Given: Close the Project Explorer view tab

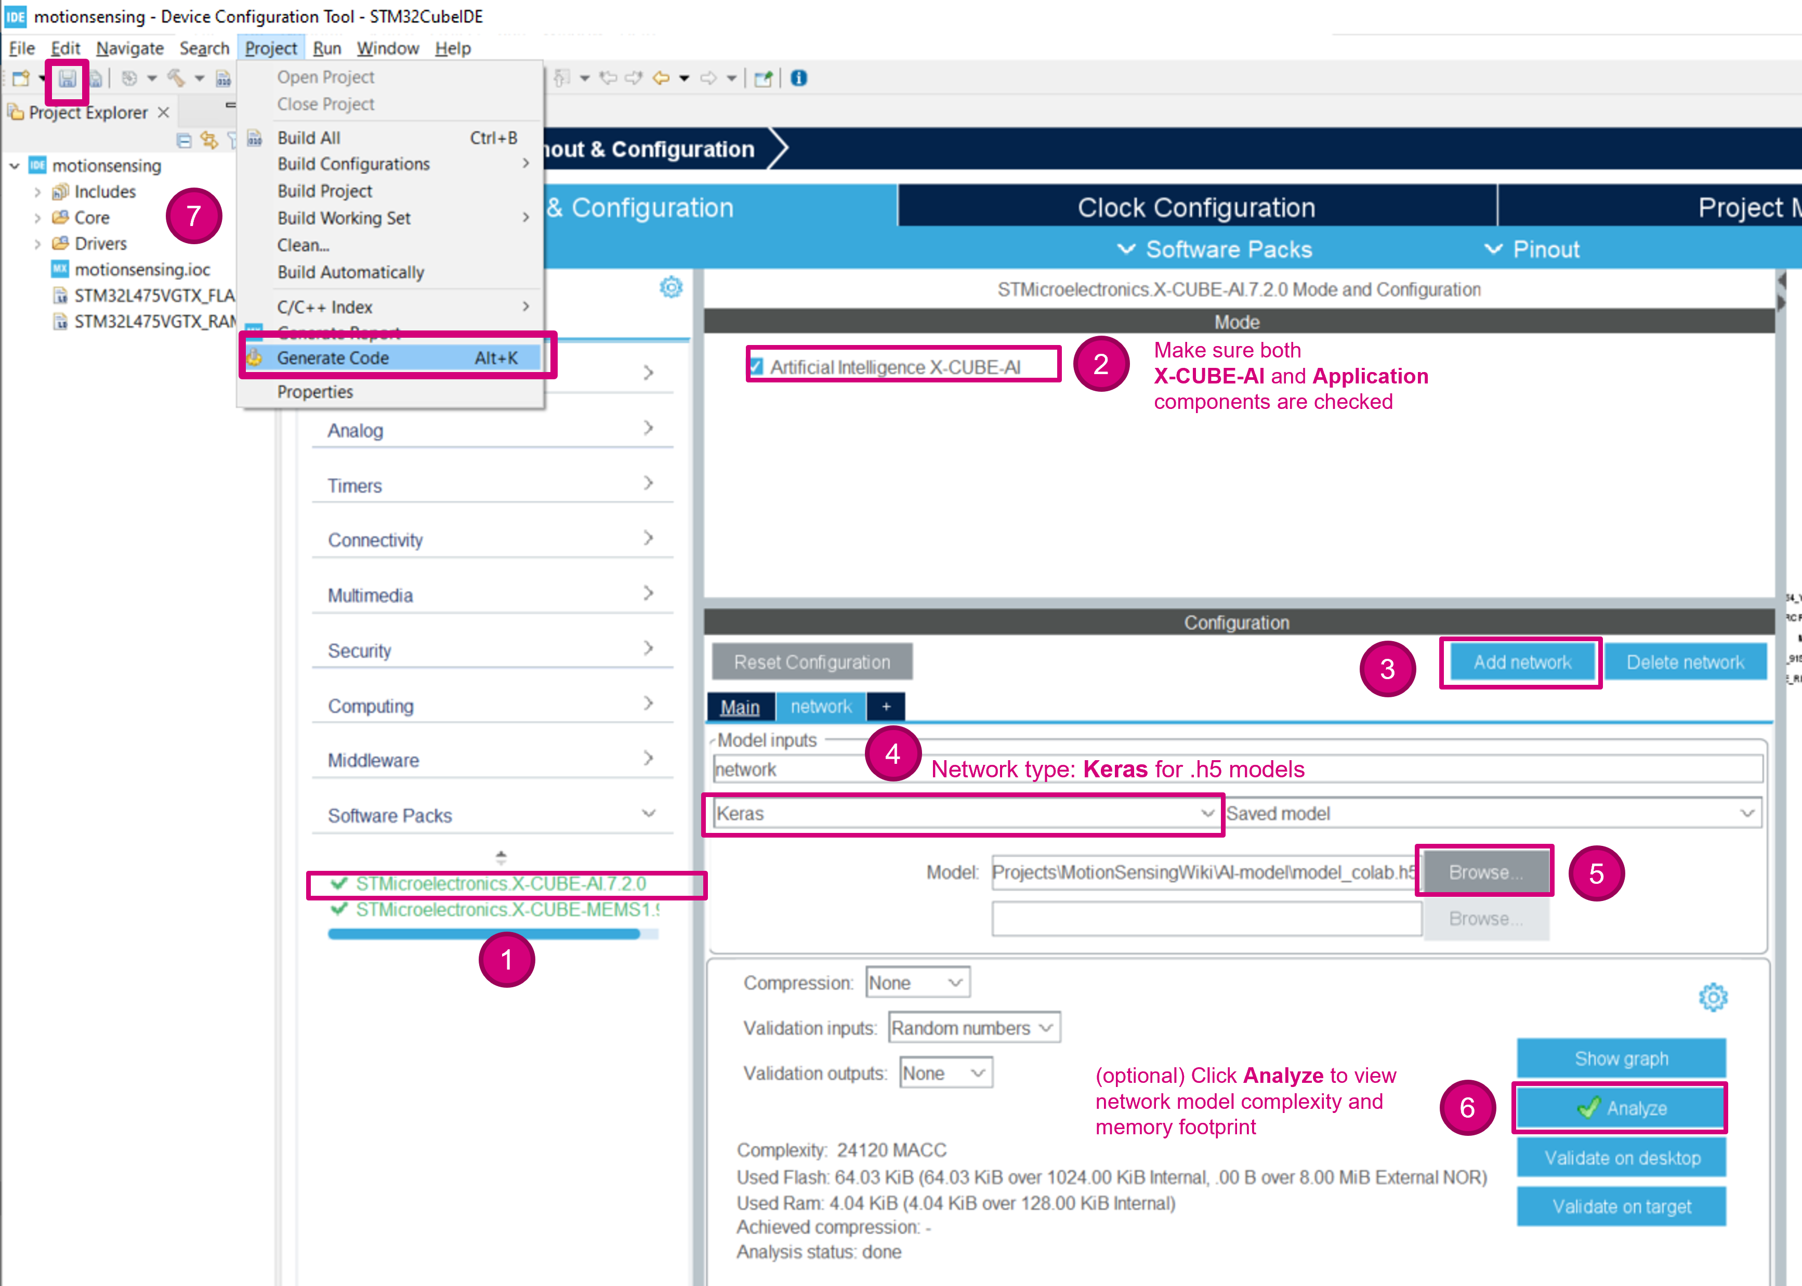Looking at the screenshot, I should (x=163, y=112).
